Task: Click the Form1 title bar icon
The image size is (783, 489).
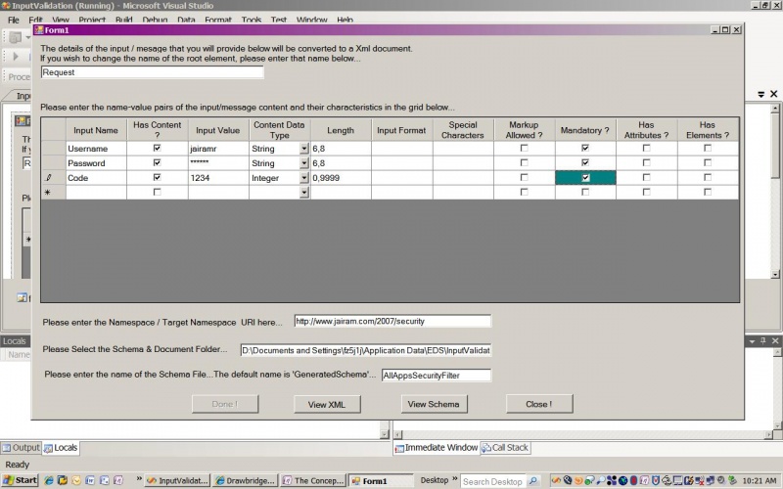Action: pyautogui.click(x=39, y=30)
